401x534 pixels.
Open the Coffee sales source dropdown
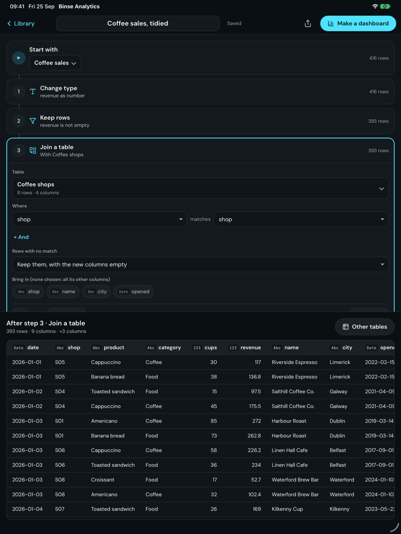[55, 63]
